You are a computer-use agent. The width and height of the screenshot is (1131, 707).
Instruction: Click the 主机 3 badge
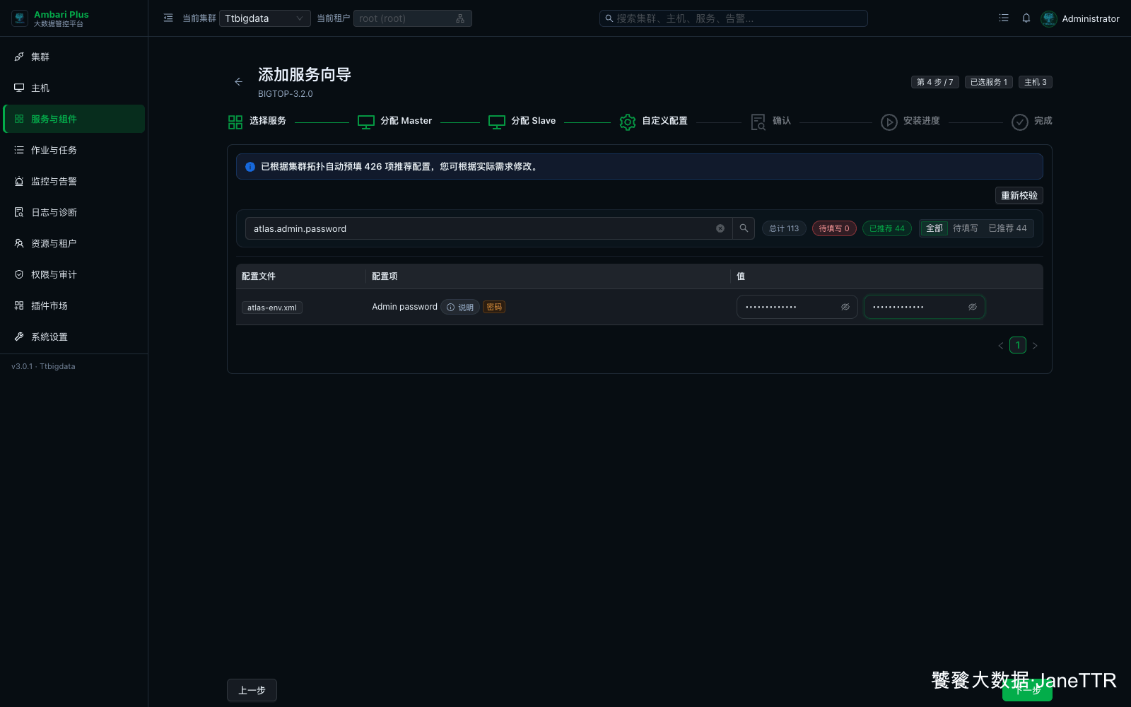[1036, 82]
